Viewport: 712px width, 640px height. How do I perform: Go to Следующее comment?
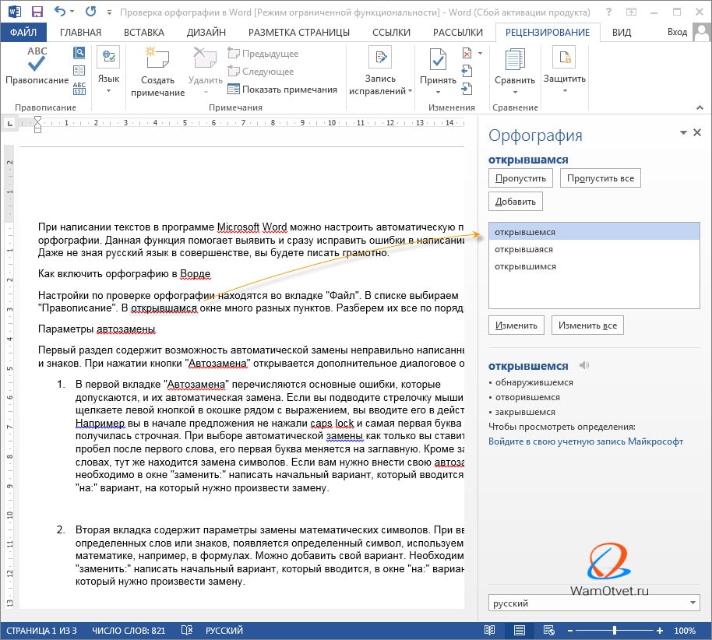coord(261,72)
